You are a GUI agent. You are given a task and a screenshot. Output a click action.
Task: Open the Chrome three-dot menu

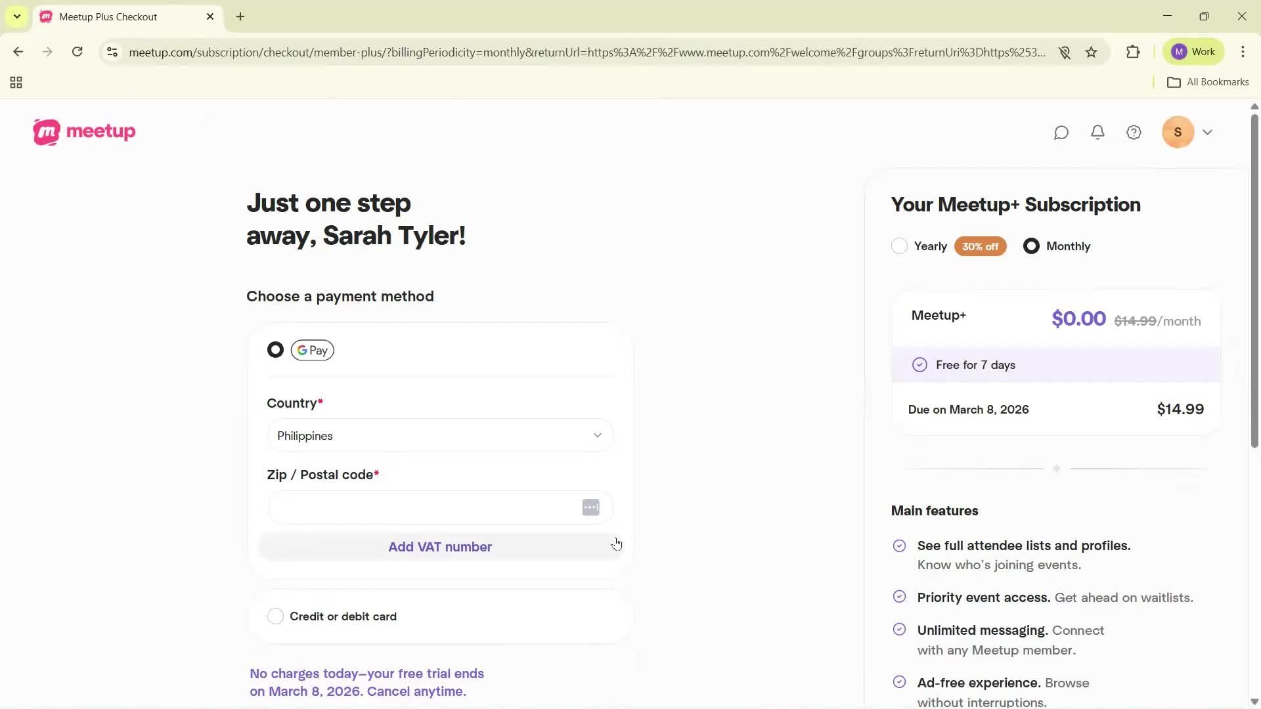[1243, 51]
